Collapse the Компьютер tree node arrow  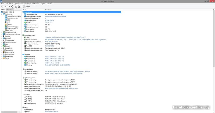(x=2, y=14)
